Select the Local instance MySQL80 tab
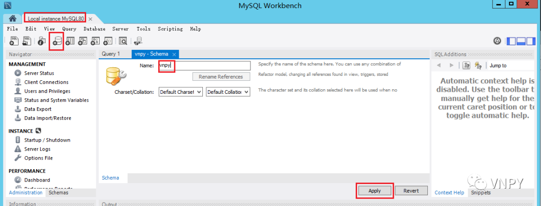Screen dimensions: 541x206 55,19
